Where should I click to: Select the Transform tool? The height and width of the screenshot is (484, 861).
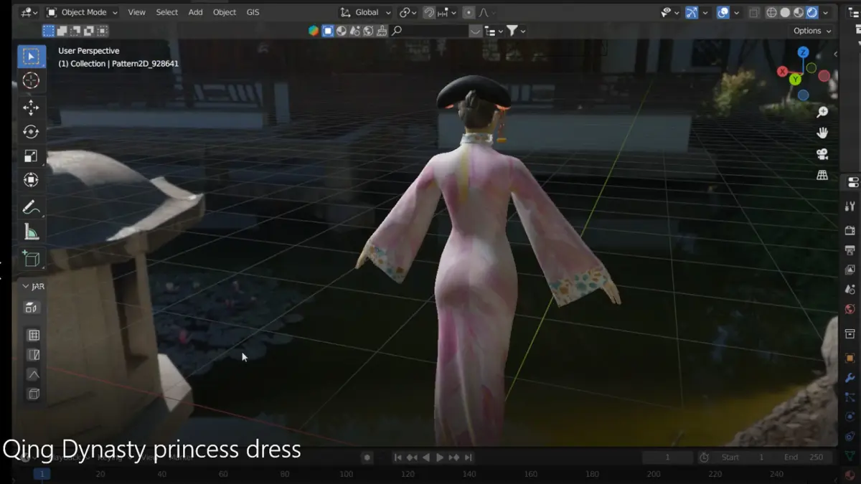32,179
